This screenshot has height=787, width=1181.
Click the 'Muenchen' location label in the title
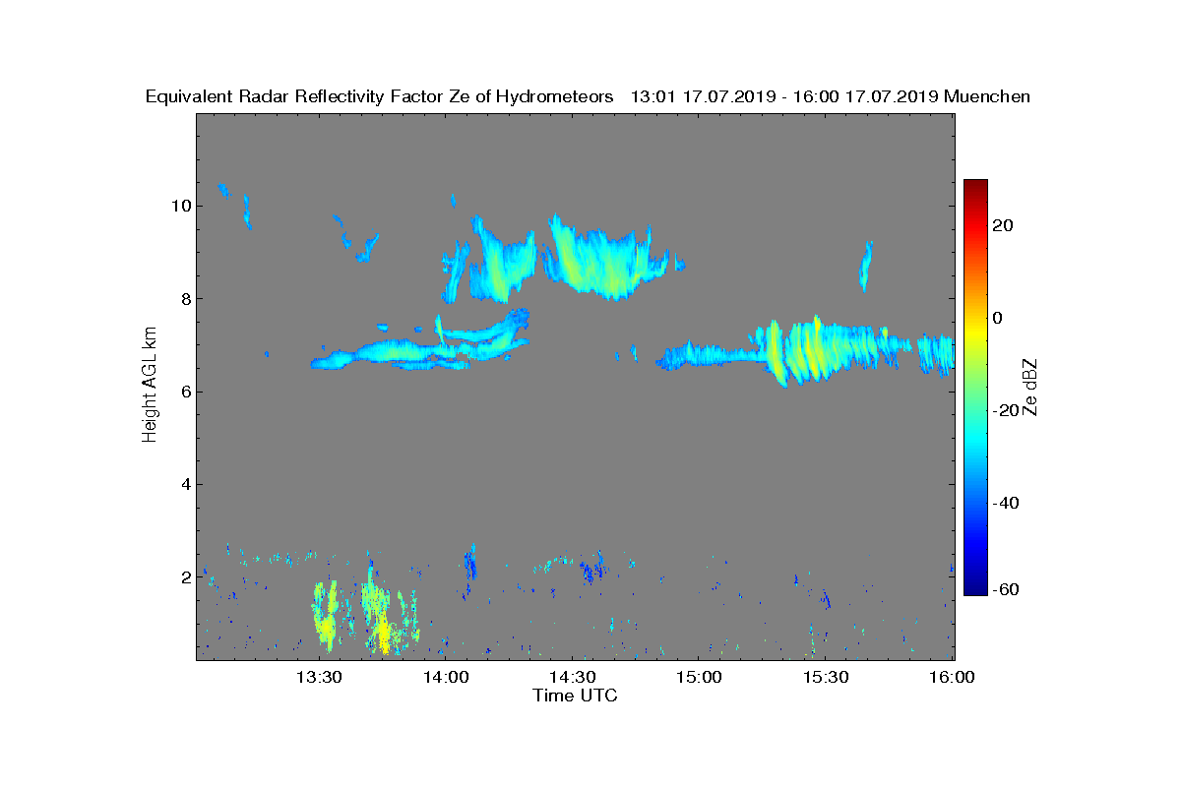(x=986, y=96)
